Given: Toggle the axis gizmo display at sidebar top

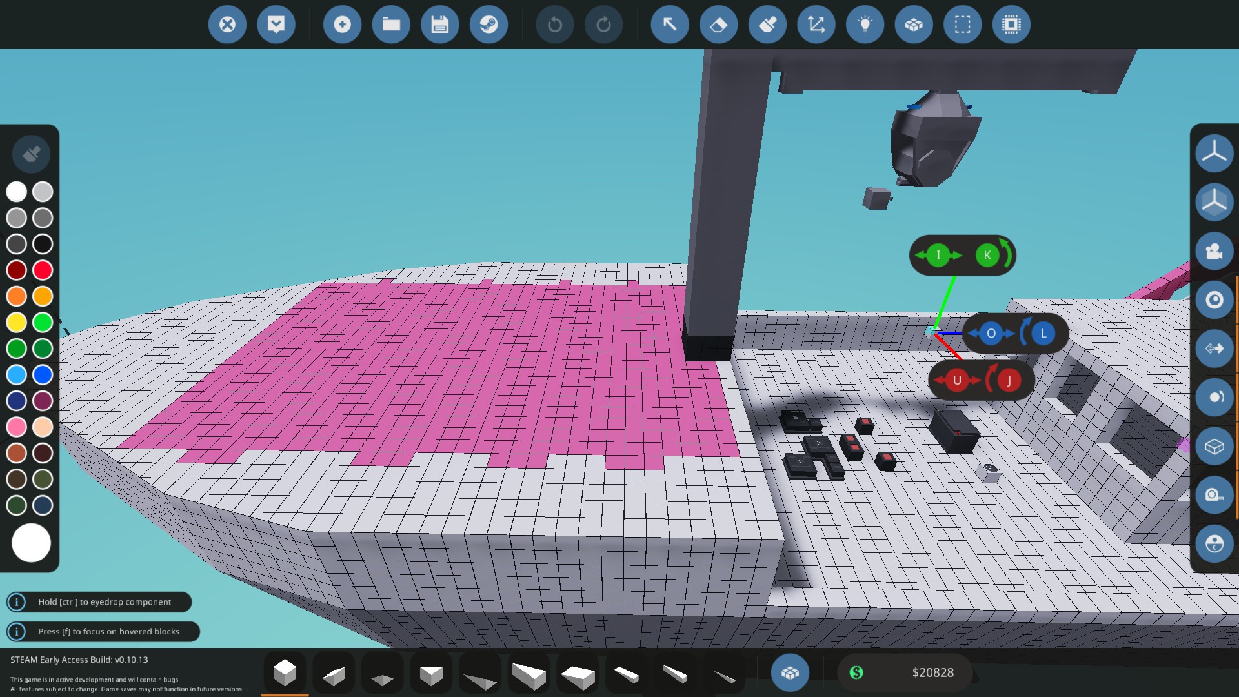Looking at the screenshot, I should 1214,154.
